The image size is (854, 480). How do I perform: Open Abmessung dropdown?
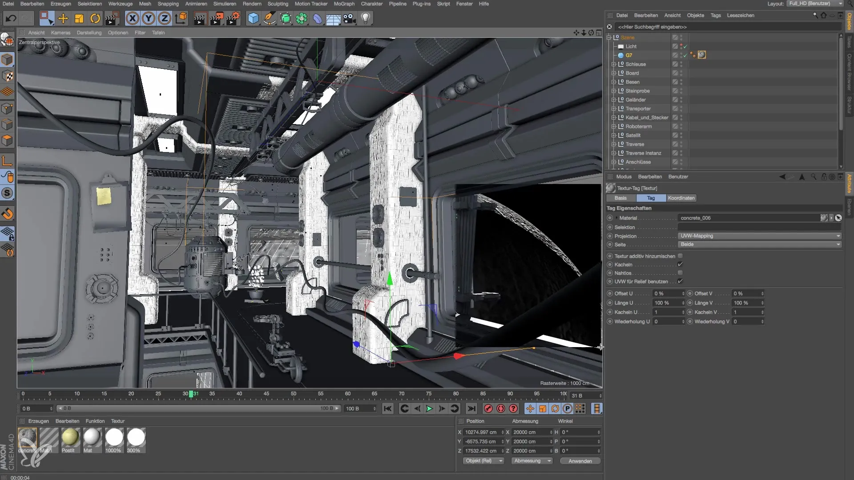(x=532, y=461)
